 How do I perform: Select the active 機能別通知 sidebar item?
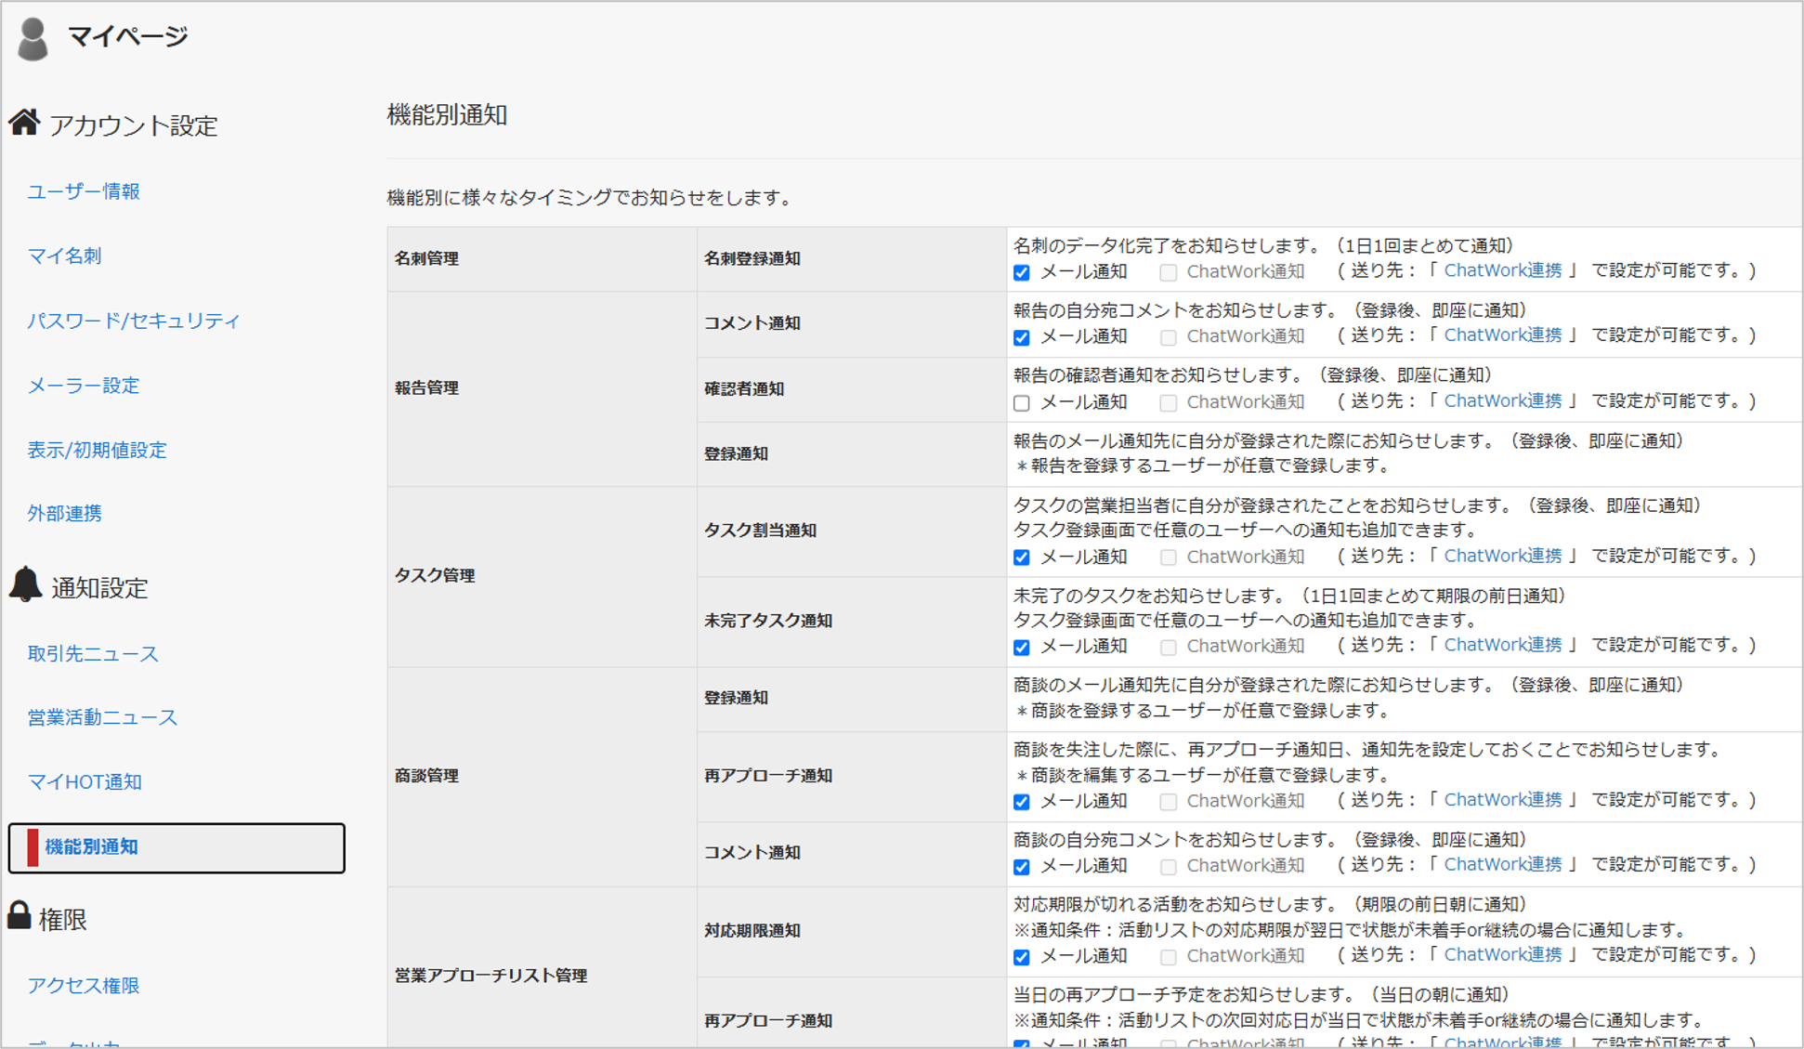point(176,847)
